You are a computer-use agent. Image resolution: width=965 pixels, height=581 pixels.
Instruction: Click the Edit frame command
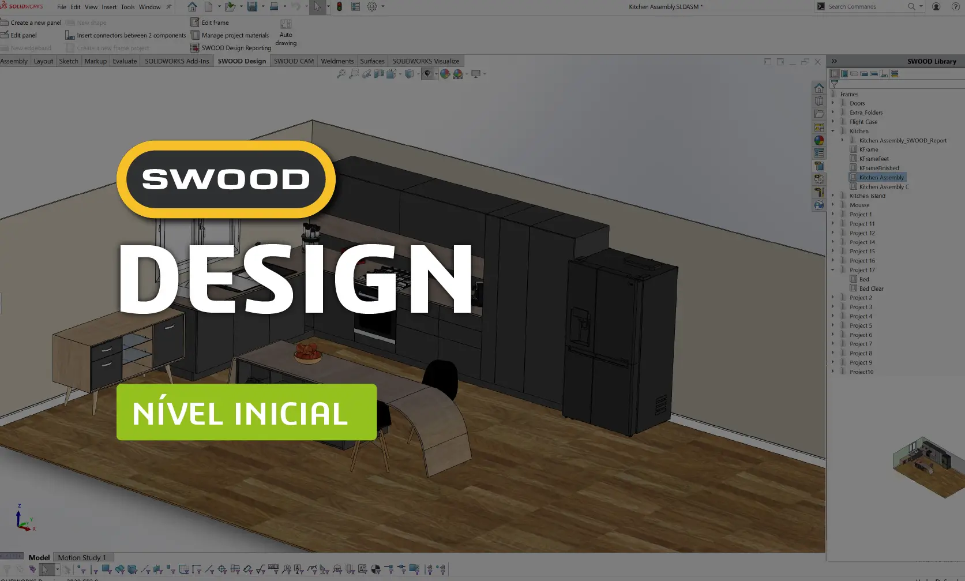coord(210,23)
